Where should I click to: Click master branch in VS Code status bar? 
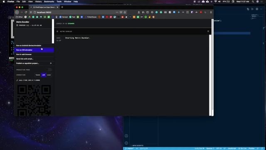(x=129, y=148)
